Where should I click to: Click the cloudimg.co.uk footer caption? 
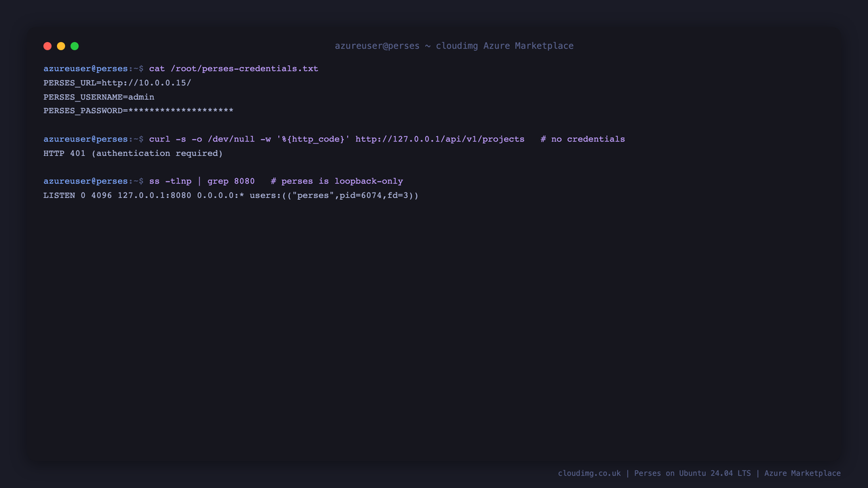[x=699, y=473]
